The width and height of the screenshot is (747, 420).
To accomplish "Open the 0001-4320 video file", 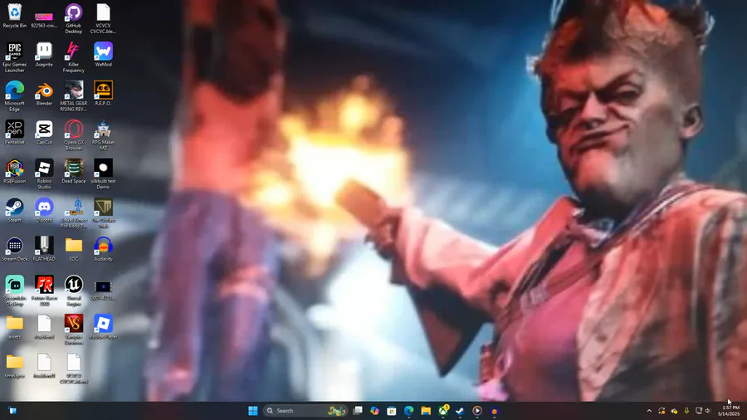I will [x=103, y=288].
